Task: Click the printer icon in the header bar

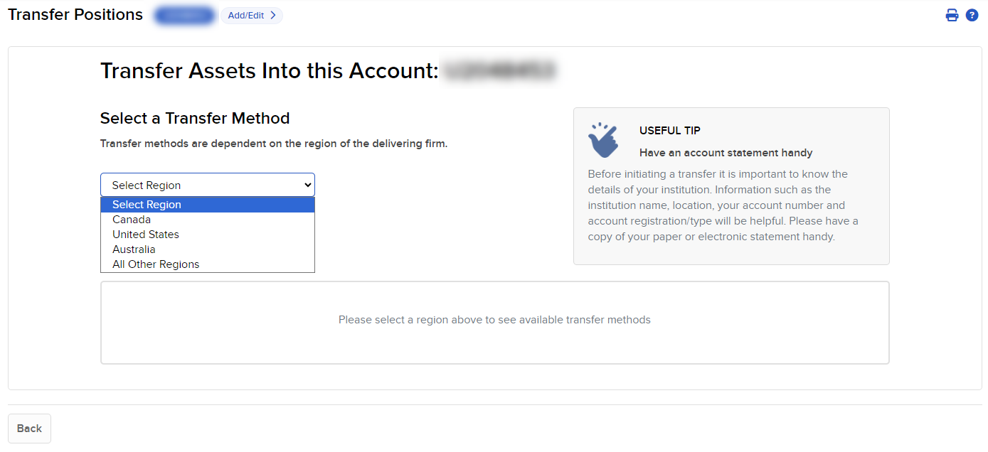Action: click(952, 14)
